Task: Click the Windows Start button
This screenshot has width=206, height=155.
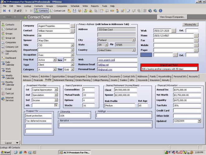Action: click(6, 152)
